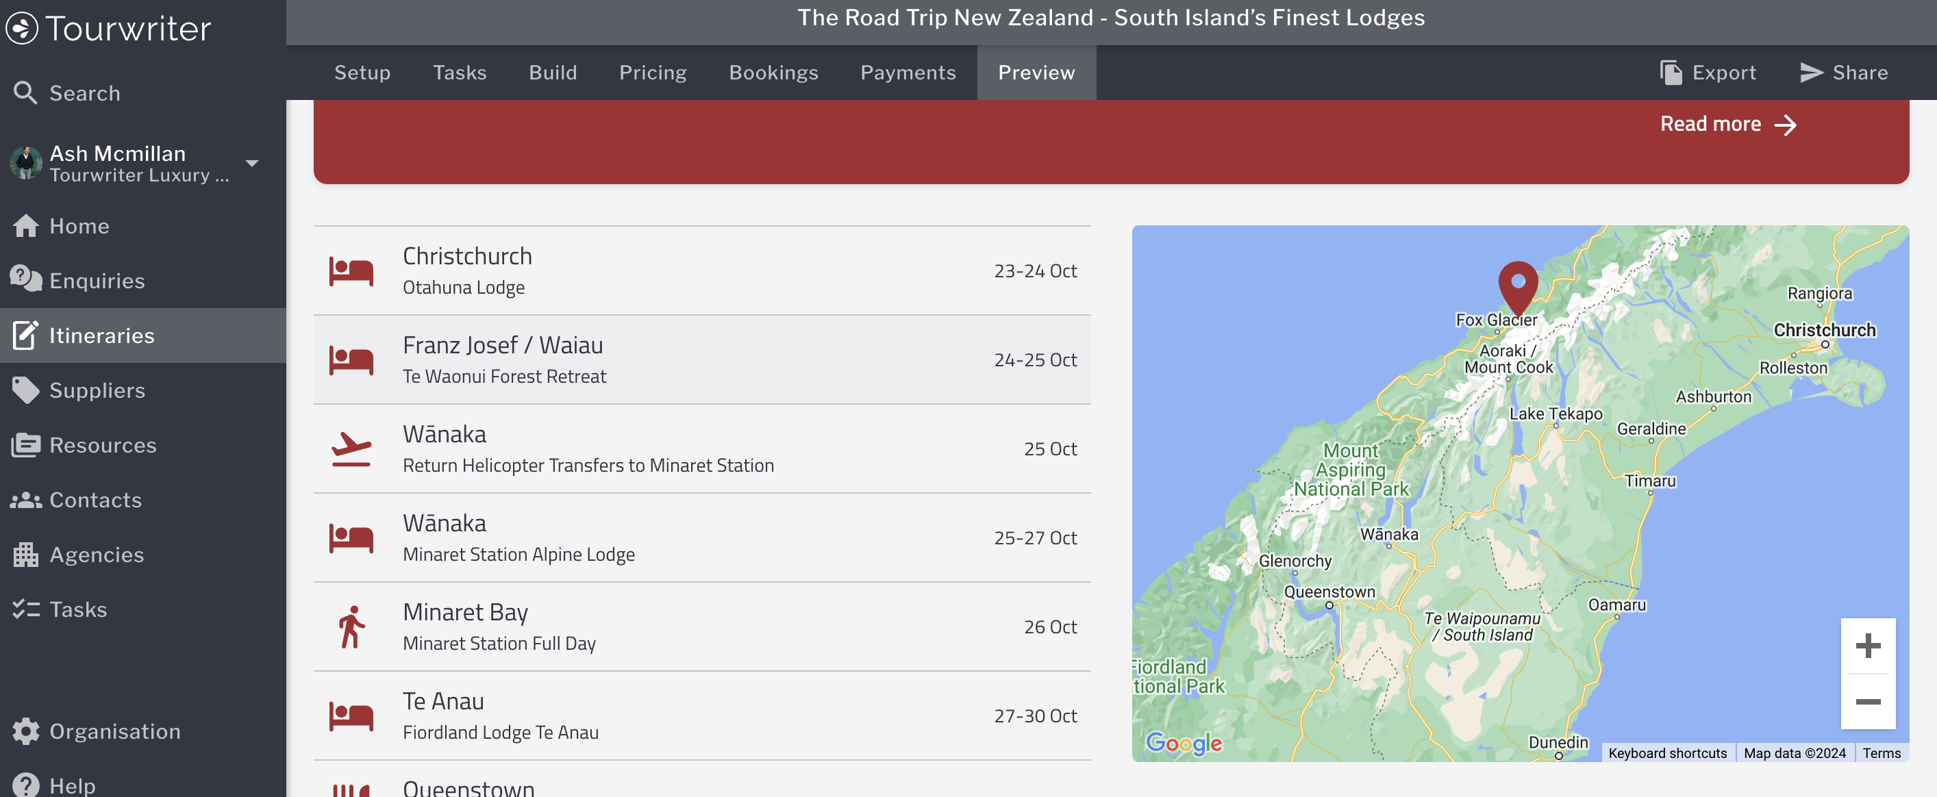Open the Organisation gear settings
Viewport: 1937px width, 797px height.
[25, 731]
